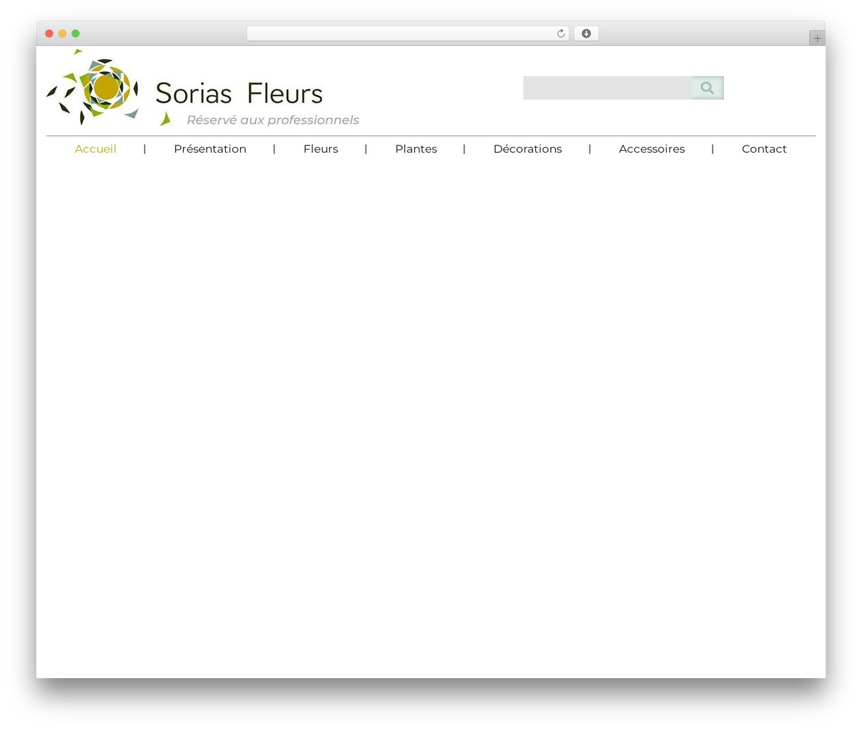Minimize the window using the yellow button
The height and width of the screenshot is (730, 862).
pos(63,34)
